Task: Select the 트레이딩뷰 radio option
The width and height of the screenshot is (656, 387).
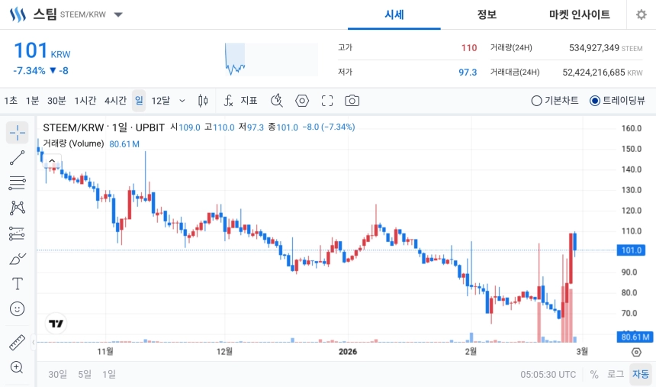Action: coord(617,101)
